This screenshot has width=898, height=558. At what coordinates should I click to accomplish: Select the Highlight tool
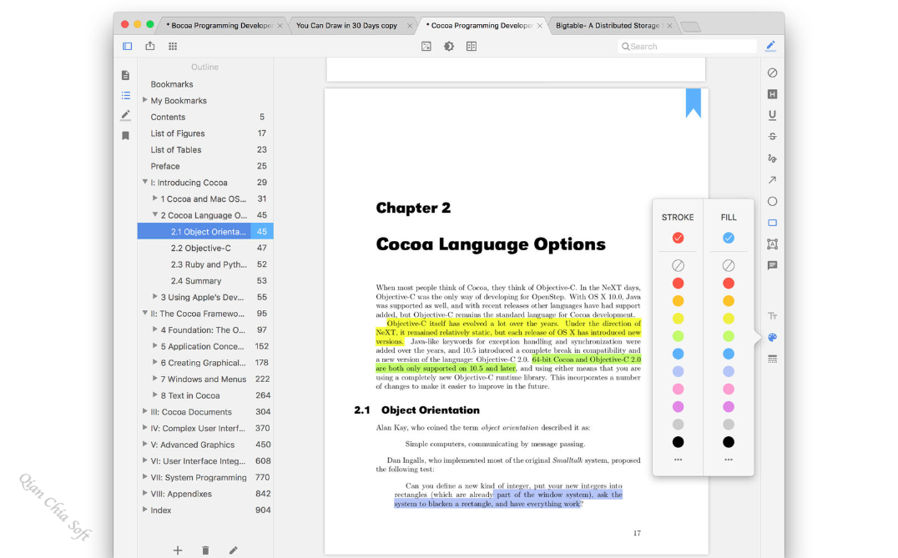point(773,94)
